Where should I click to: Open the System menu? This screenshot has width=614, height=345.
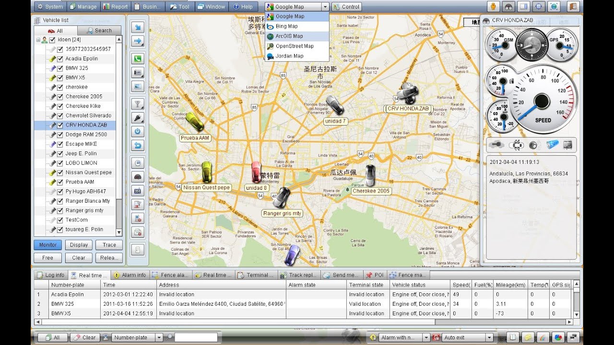click(x=50, y=7)
